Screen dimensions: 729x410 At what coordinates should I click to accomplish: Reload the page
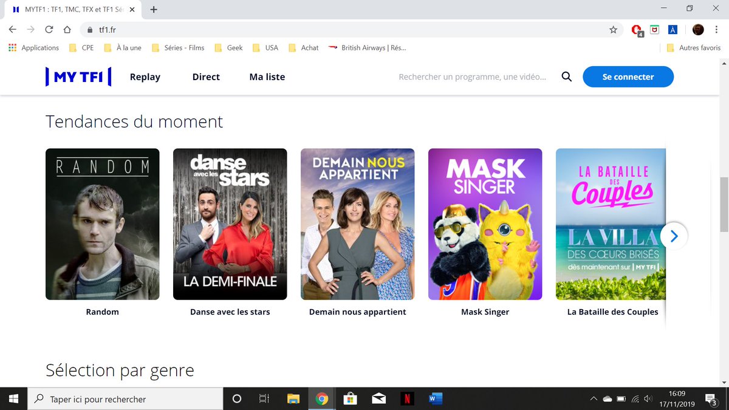(x=49, y=29)
